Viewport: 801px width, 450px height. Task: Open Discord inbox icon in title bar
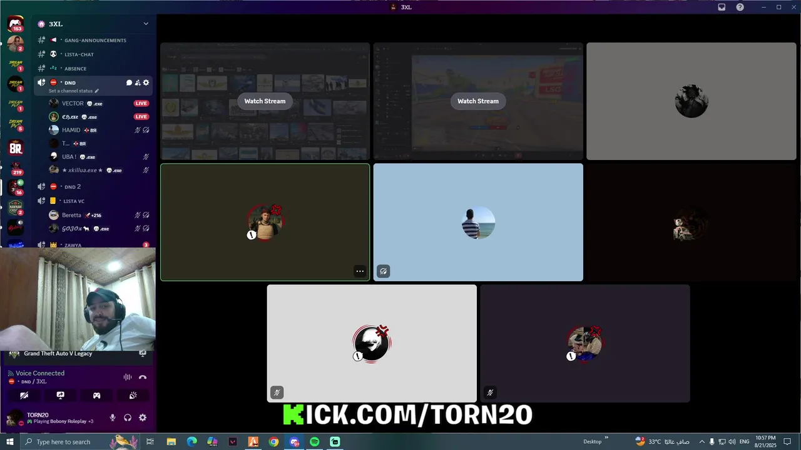pos(722,7)
